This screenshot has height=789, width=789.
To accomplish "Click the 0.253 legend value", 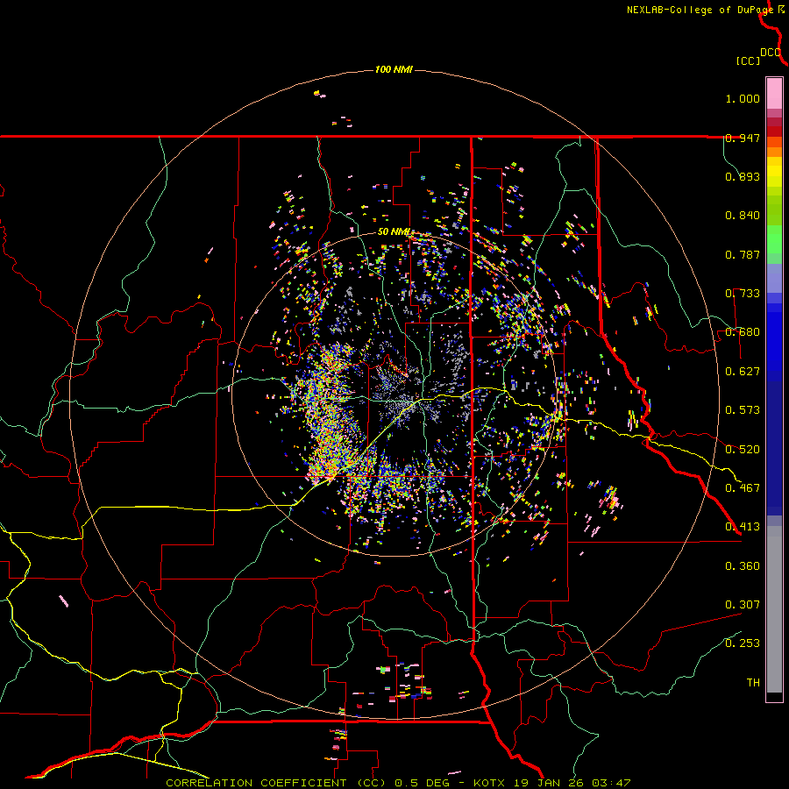I will (x=743, y=643).
